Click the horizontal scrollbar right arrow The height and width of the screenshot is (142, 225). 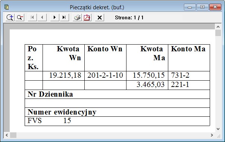click(212, 135)
